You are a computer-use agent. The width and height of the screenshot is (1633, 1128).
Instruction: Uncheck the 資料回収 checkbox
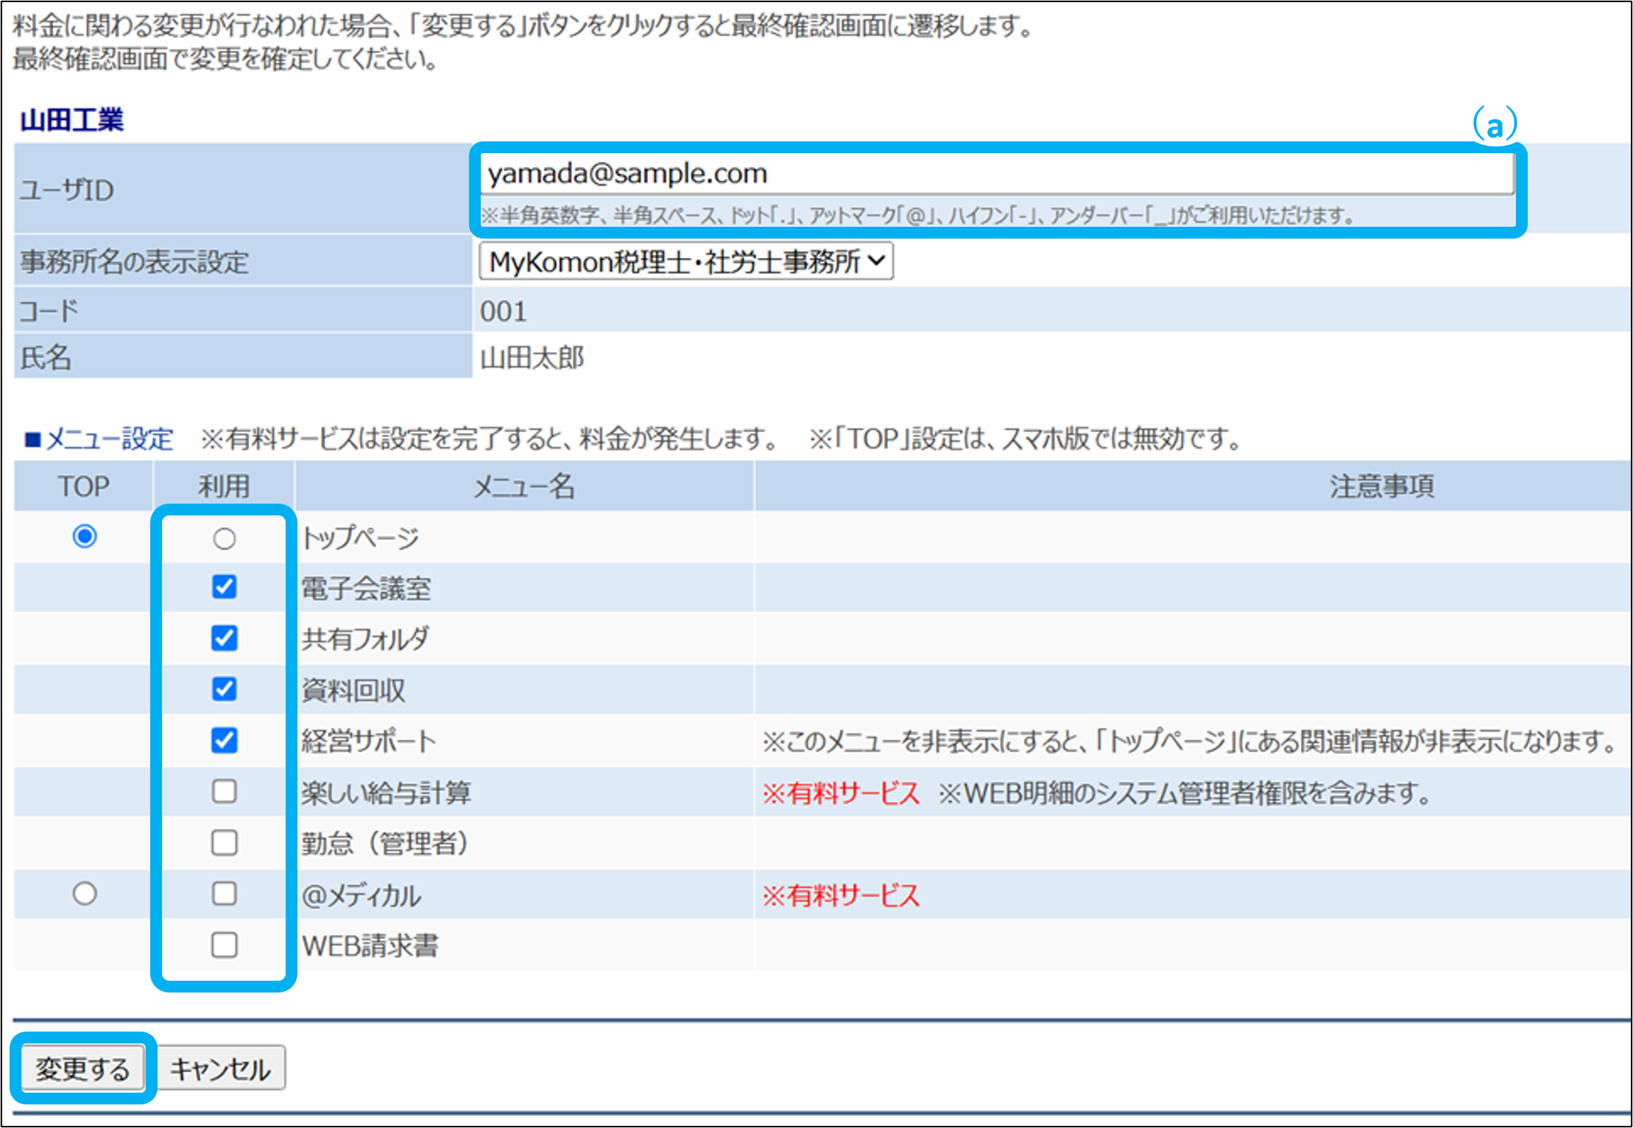pos(224,689)
